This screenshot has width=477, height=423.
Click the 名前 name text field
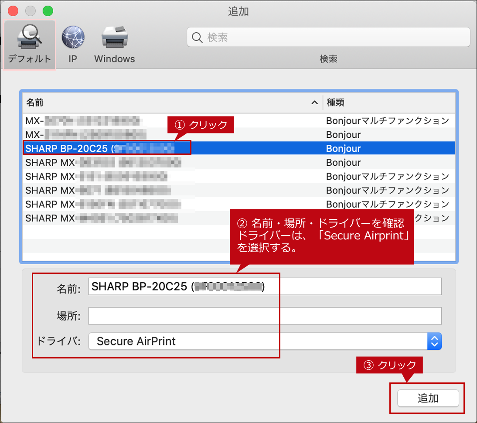[x=265, y=287]
